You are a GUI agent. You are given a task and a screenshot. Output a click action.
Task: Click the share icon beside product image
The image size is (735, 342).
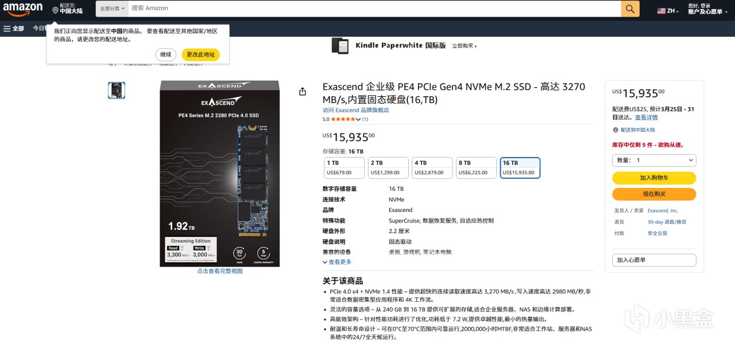point(303,91)
